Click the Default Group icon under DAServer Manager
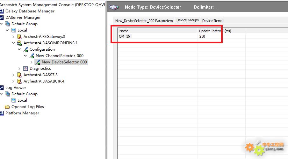288x159 pixels. 7,24
